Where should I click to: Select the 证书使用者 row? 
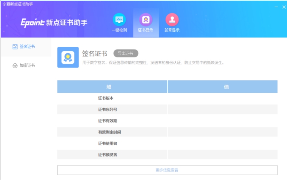(108, 143)
